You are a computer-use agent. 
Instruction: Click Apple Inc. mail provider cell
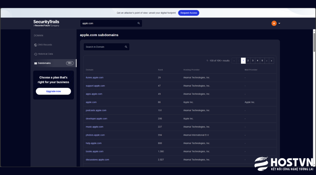(x=250, y=102)
